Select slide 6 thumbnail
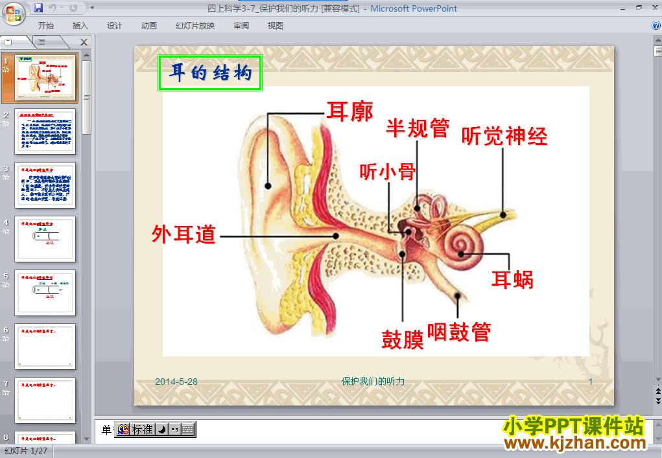Screen dimensions: 662x458 45,346
